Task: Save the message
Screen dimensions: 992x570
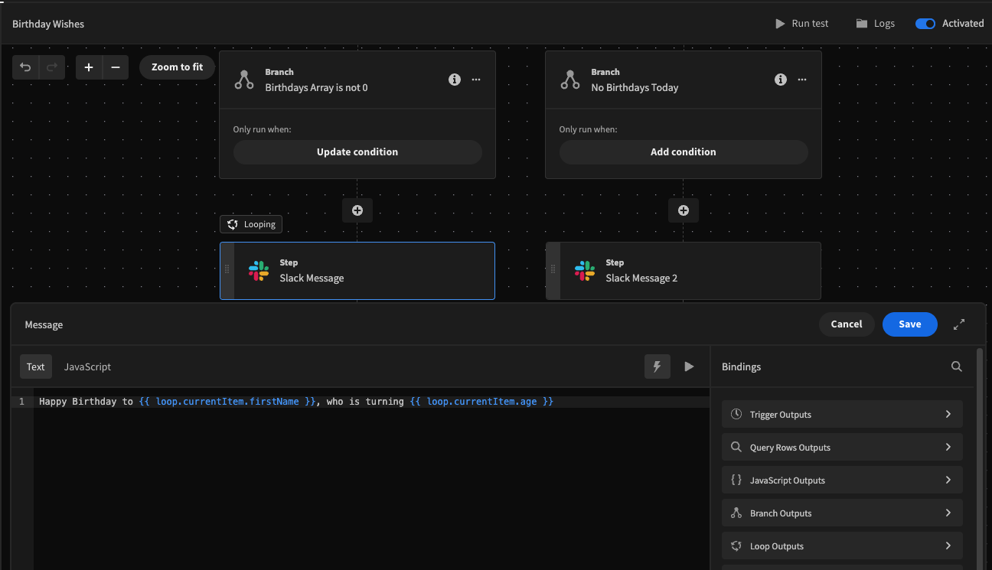Action: point(910,324)
